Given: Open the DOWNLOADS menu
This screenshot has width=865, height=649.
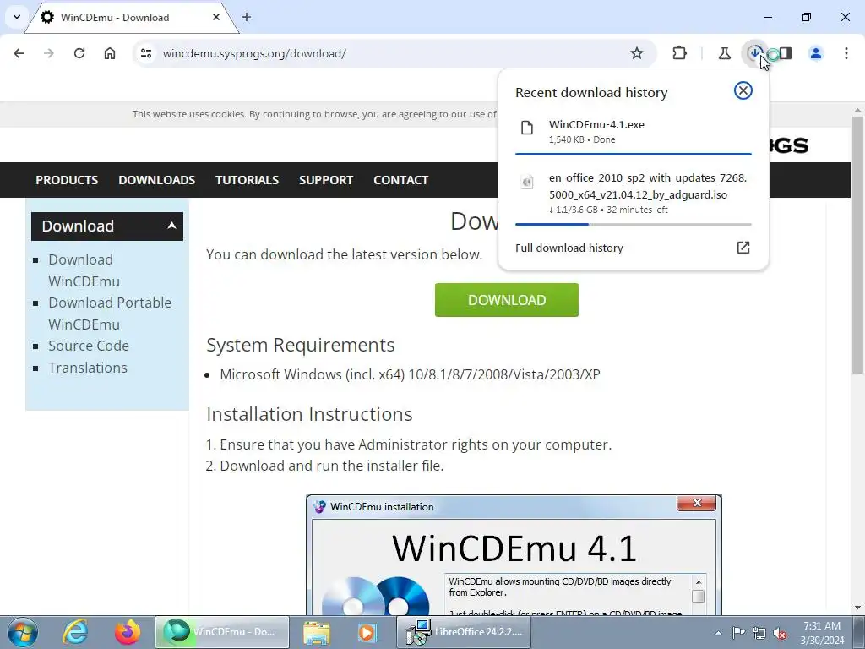Looking at the screenshot, I should pos(156,180).
